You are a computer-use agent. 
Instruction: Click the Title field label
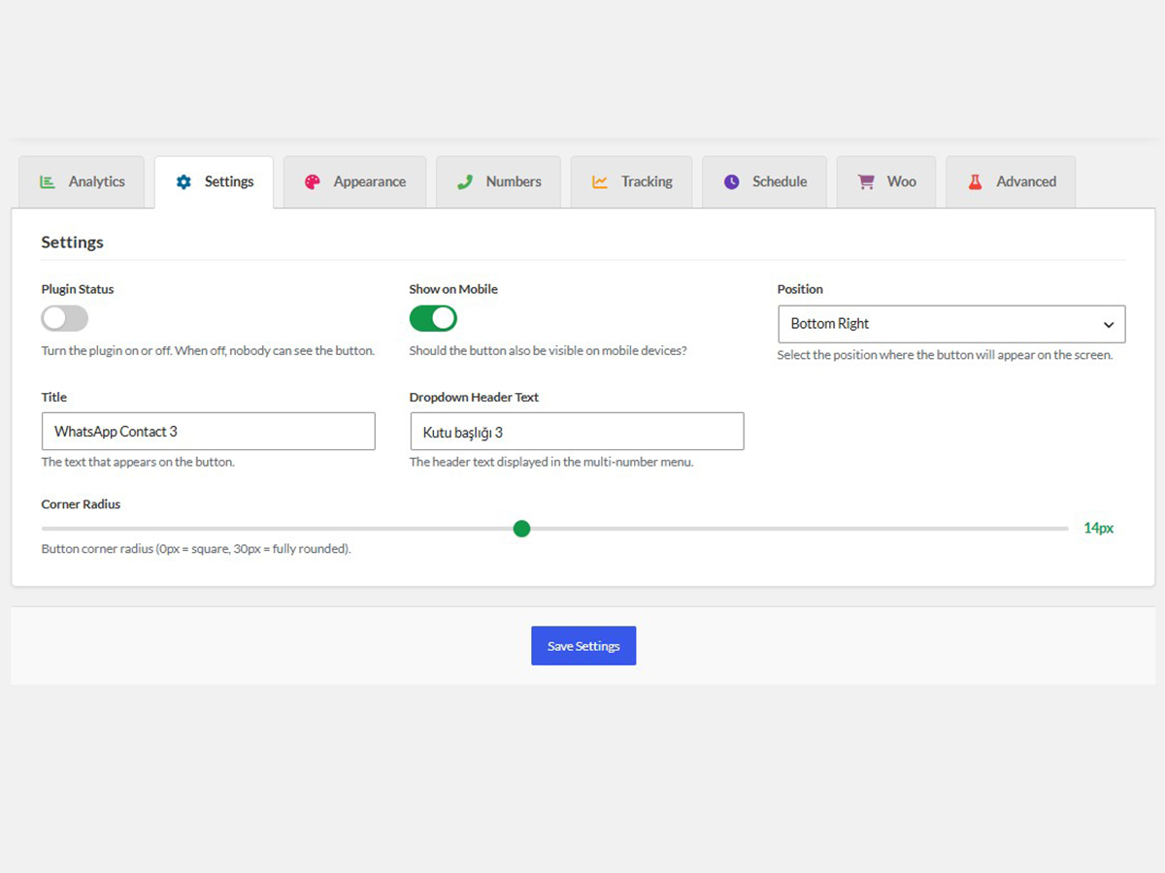pos(54,397)
